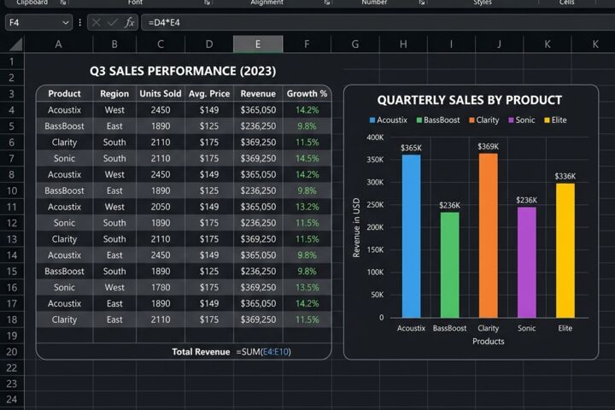Expand the Name Box dropdown arrow
This screenshot has height=410, width=615.
[x=66, y=23]
